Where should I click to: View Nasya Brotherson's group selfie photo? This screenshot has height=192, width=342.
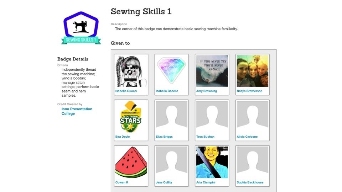click(x=253, y=71)
